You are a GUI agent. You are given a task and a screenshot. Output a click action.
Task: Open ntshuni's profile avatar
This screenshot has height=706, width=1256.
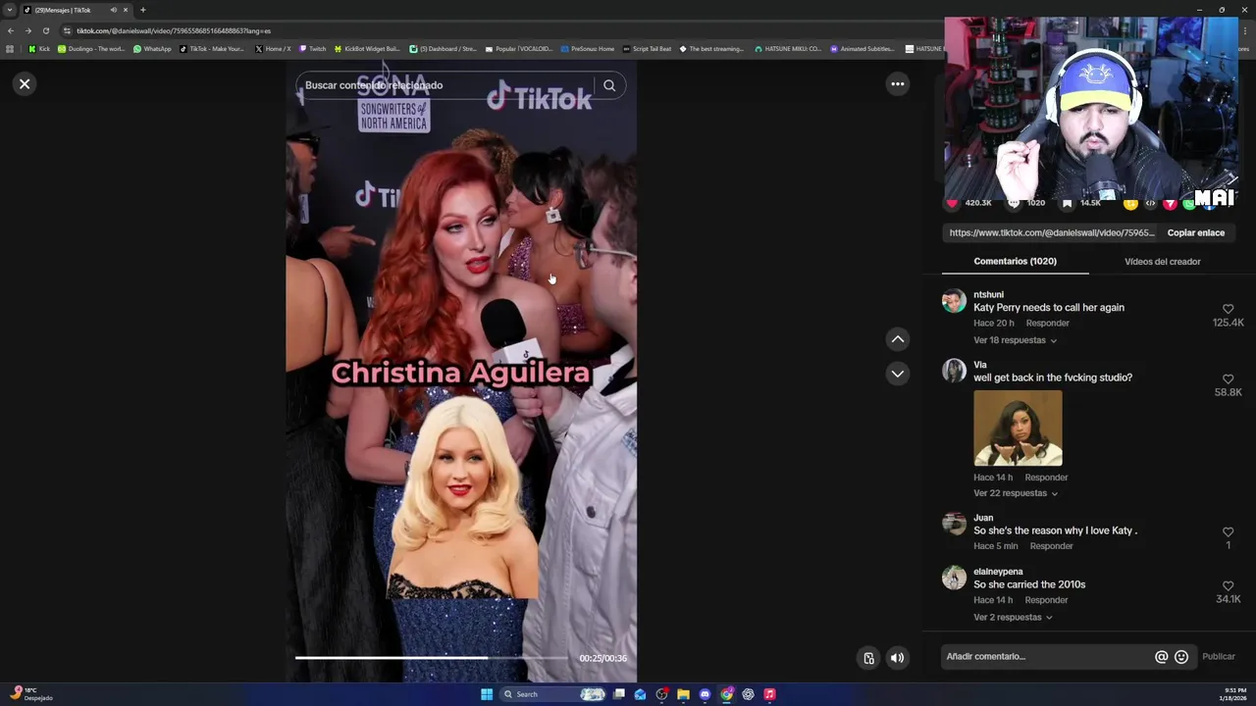[954, 301]
